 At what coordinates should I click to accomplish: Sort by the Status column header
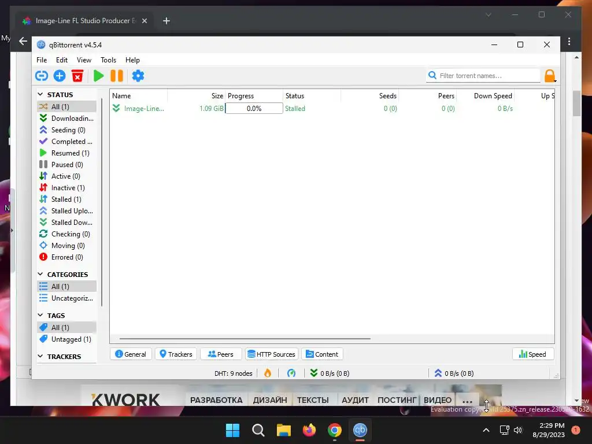(312, 96)
